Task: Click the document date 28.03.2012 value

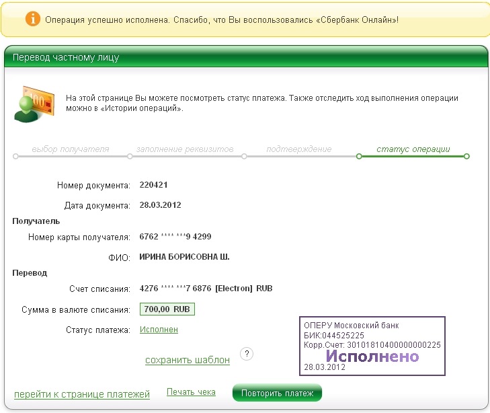Action: click(160, 205)
